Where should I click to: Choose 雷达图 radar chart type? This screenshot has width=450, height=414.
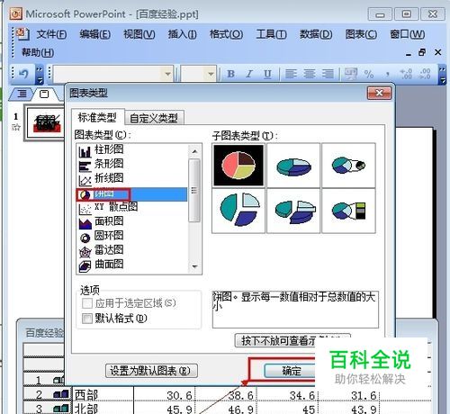pos(132,250)
